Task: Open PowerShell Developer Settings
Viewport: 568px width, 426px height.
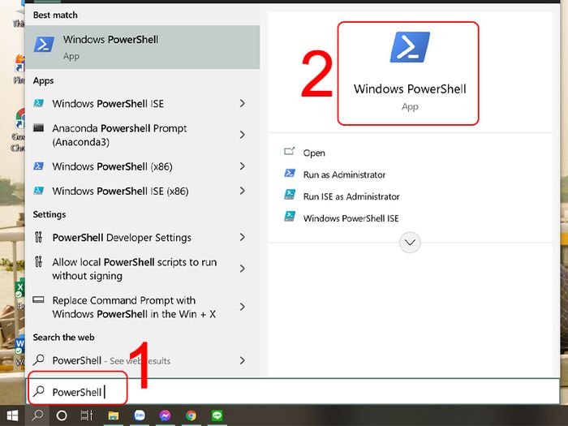Action: pos(142,237)
